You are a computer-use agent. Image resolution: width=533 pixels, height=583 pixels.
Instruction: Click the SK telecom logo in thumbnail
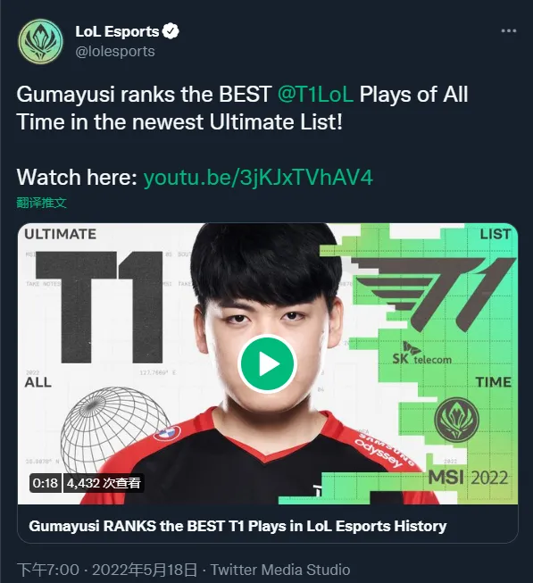coord(422,353)
